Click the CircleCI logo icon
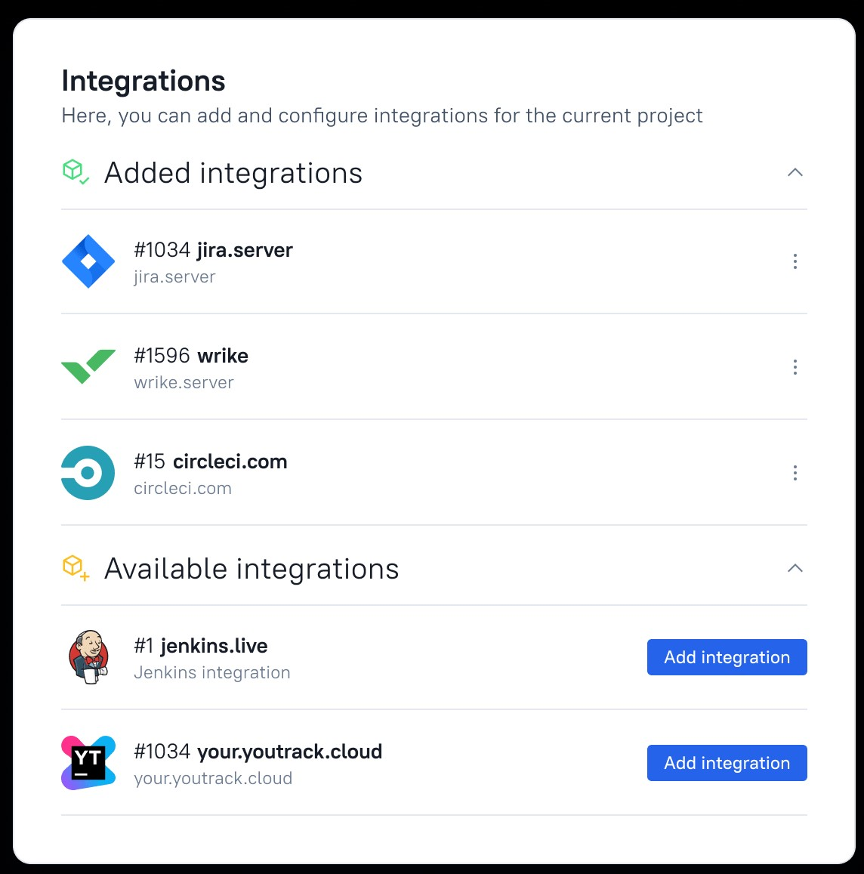The image size is (864, 874). pyautogui.click(x=88, y=473)
